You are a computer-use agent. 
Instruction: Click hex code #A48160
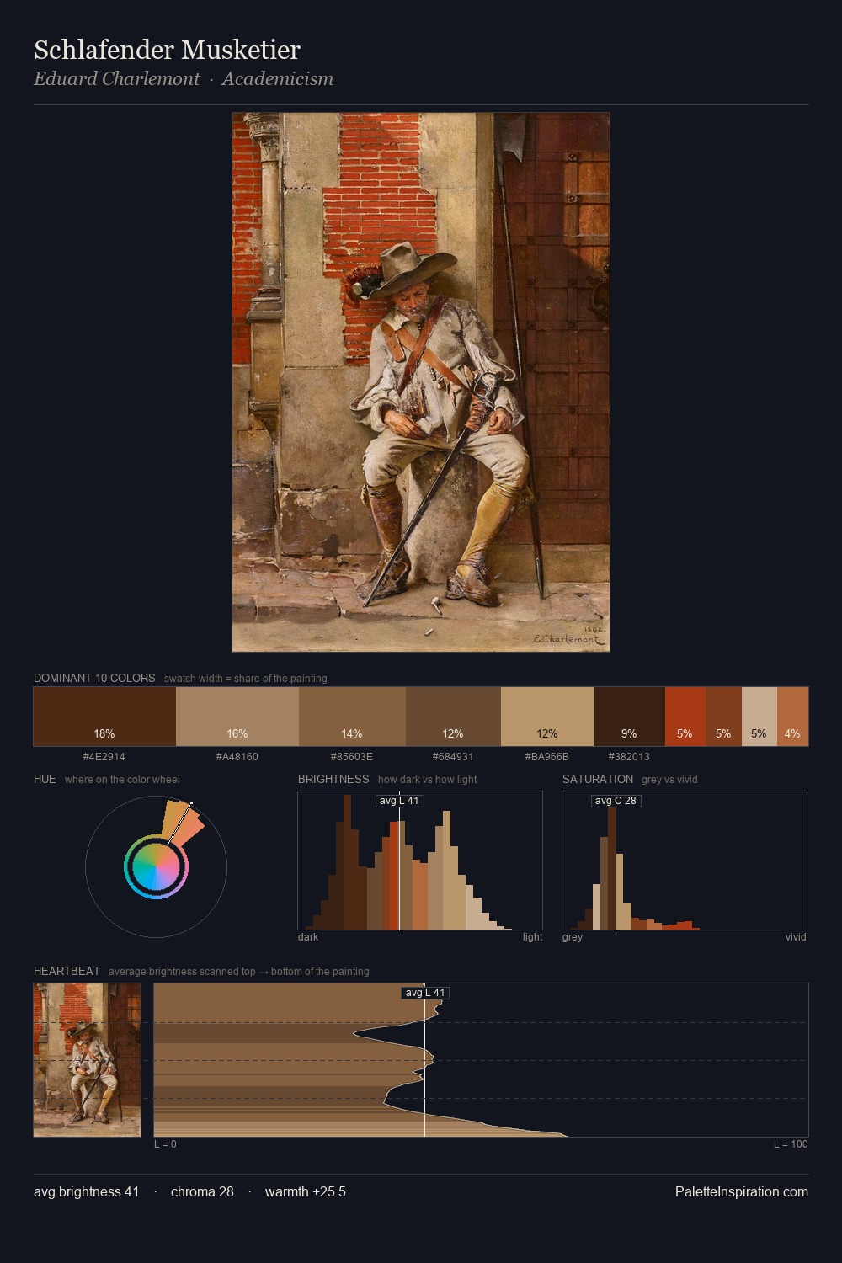237,757
